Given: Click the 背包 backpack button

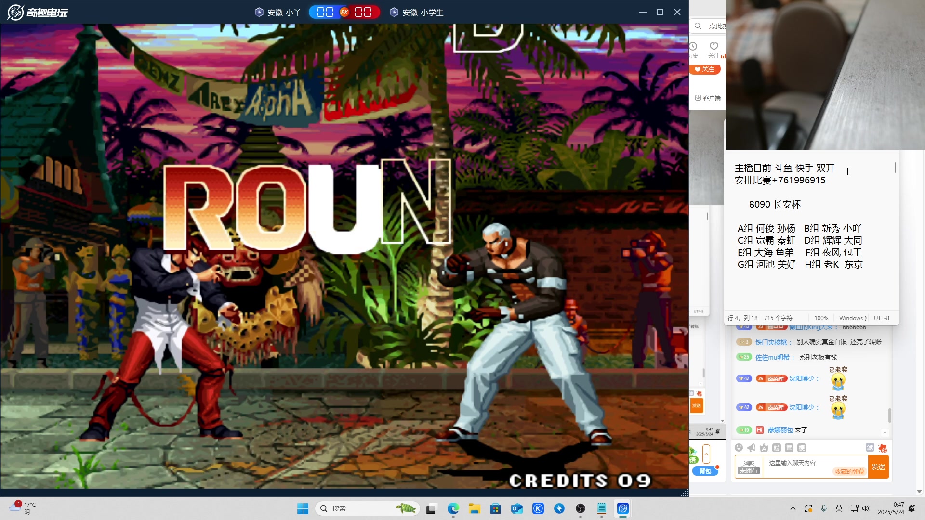Looking at the screenshot, I should click(705, 471).
